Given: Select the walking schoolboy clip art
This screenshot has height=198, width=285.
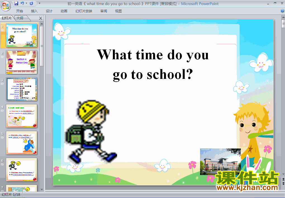Looking at the screenshot, I should 91,131.
